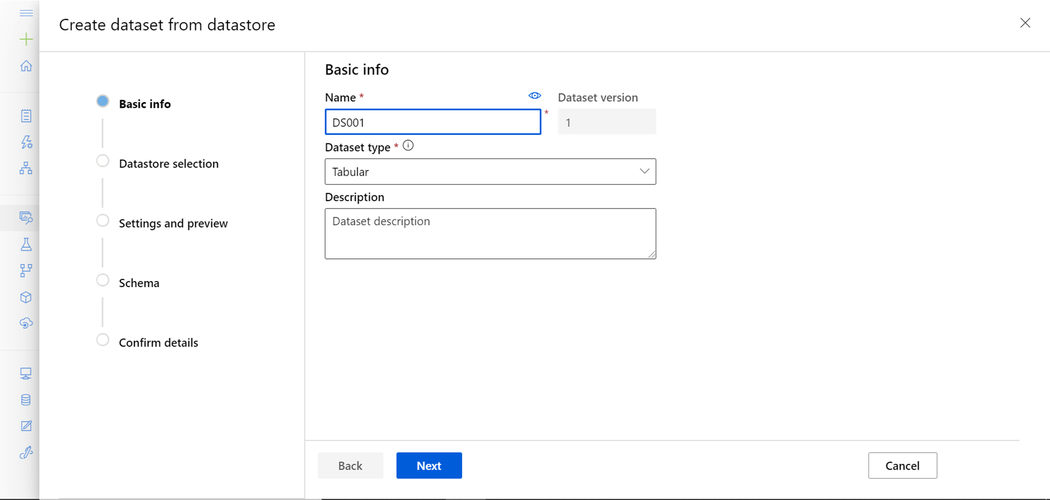Click the Next button
The image size is (1050, 500).
(429, 465)
